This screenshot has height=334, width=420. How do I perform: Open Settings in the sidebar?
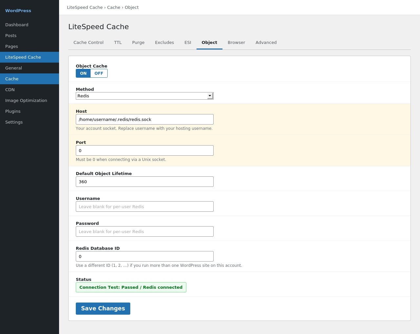click(30, 122)
